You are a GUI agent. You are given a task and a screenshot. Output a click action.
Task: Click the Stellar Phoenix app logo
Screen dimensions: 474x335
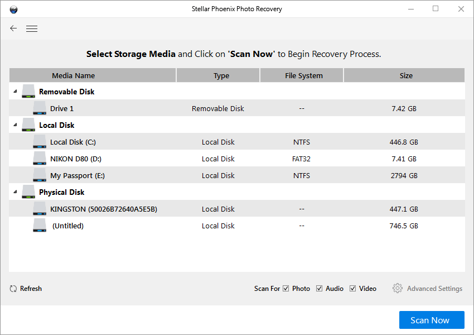(x=13, y=9)
